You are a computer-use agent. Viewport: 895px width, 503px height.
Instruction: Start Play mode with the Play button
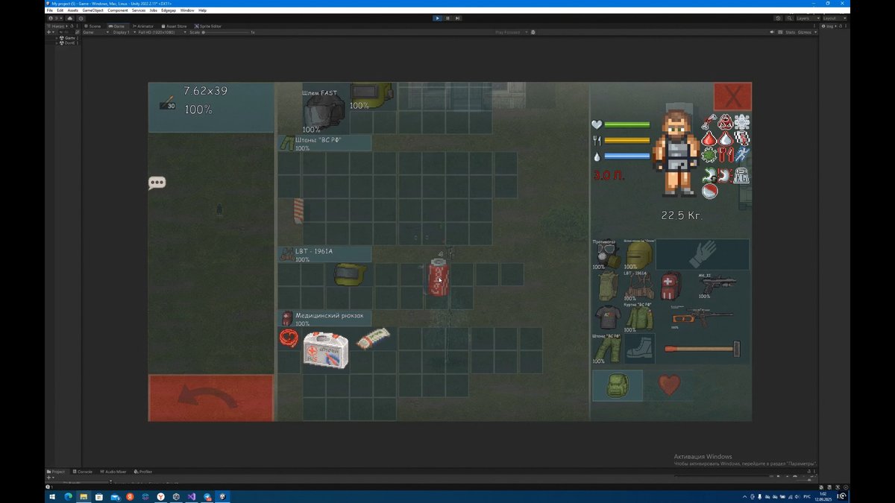point(437,18)
